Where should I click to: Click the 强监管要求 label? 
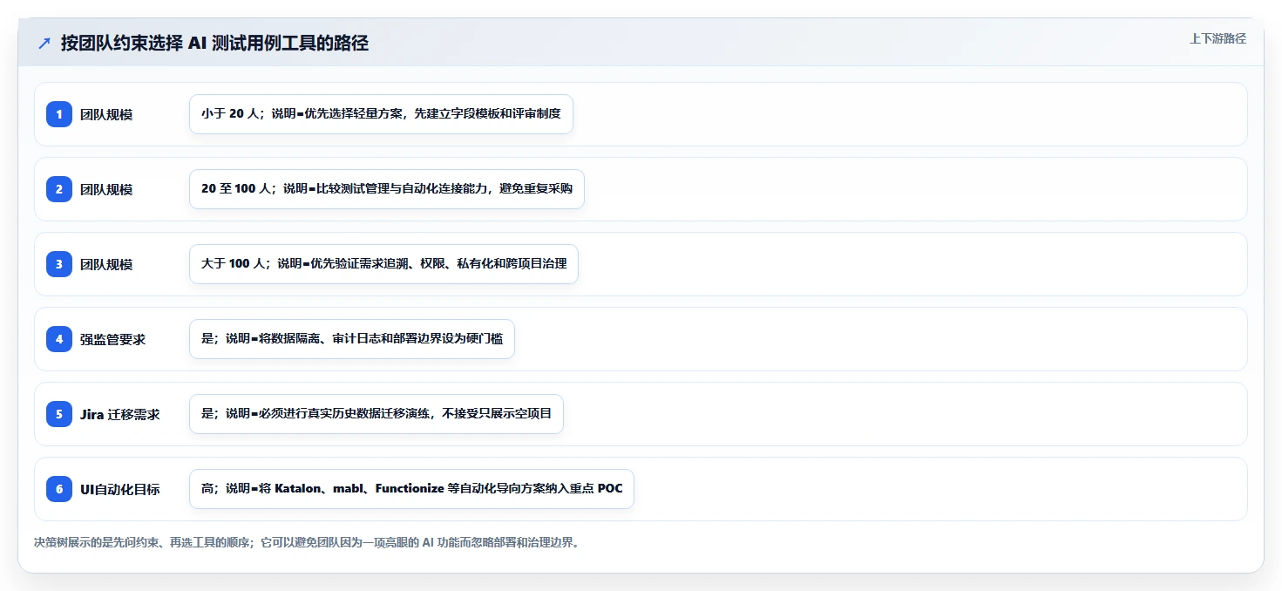coord(113,339)
